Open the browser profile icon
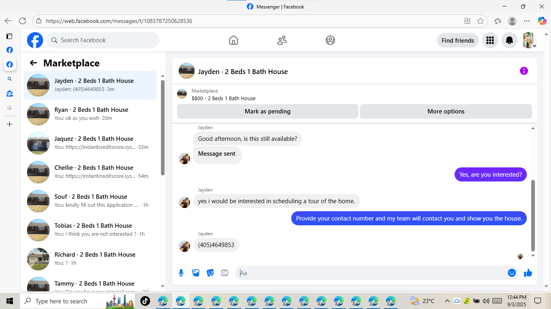This screenshot has width=551, height=309. [512, 21]
